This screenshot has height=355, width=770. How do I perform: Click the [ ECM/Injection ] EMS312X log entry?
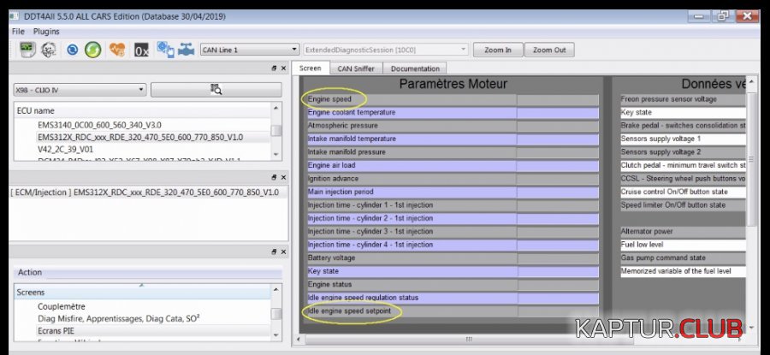point(145,192)
